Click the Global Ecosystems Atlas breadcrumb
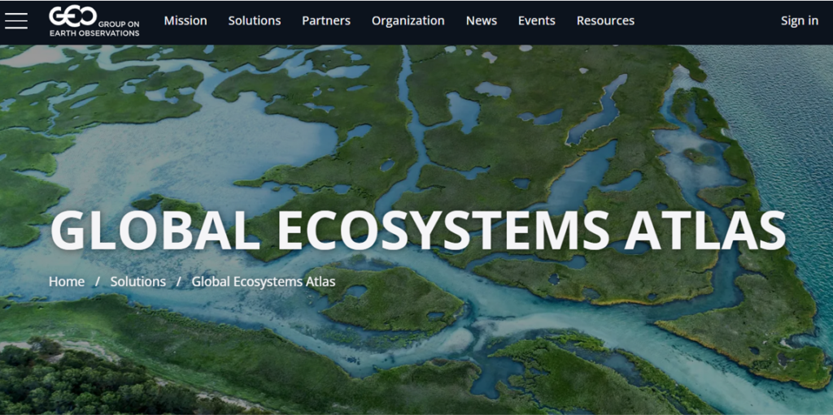 click(264, 282)
